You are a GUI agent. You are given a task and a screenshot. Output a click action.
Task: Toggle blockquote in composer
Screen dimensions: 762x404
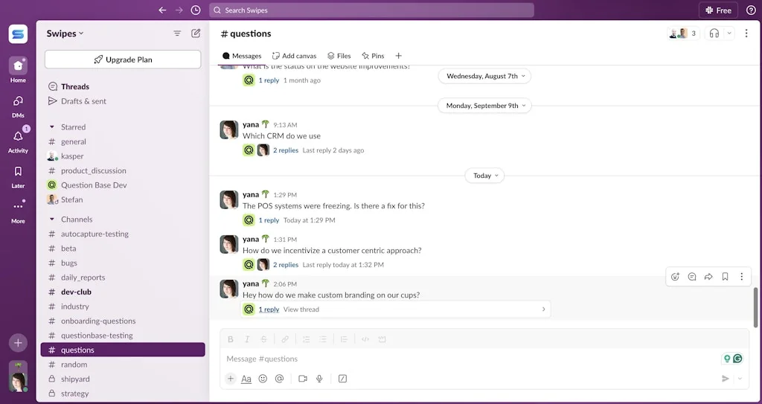click(344, 339)
